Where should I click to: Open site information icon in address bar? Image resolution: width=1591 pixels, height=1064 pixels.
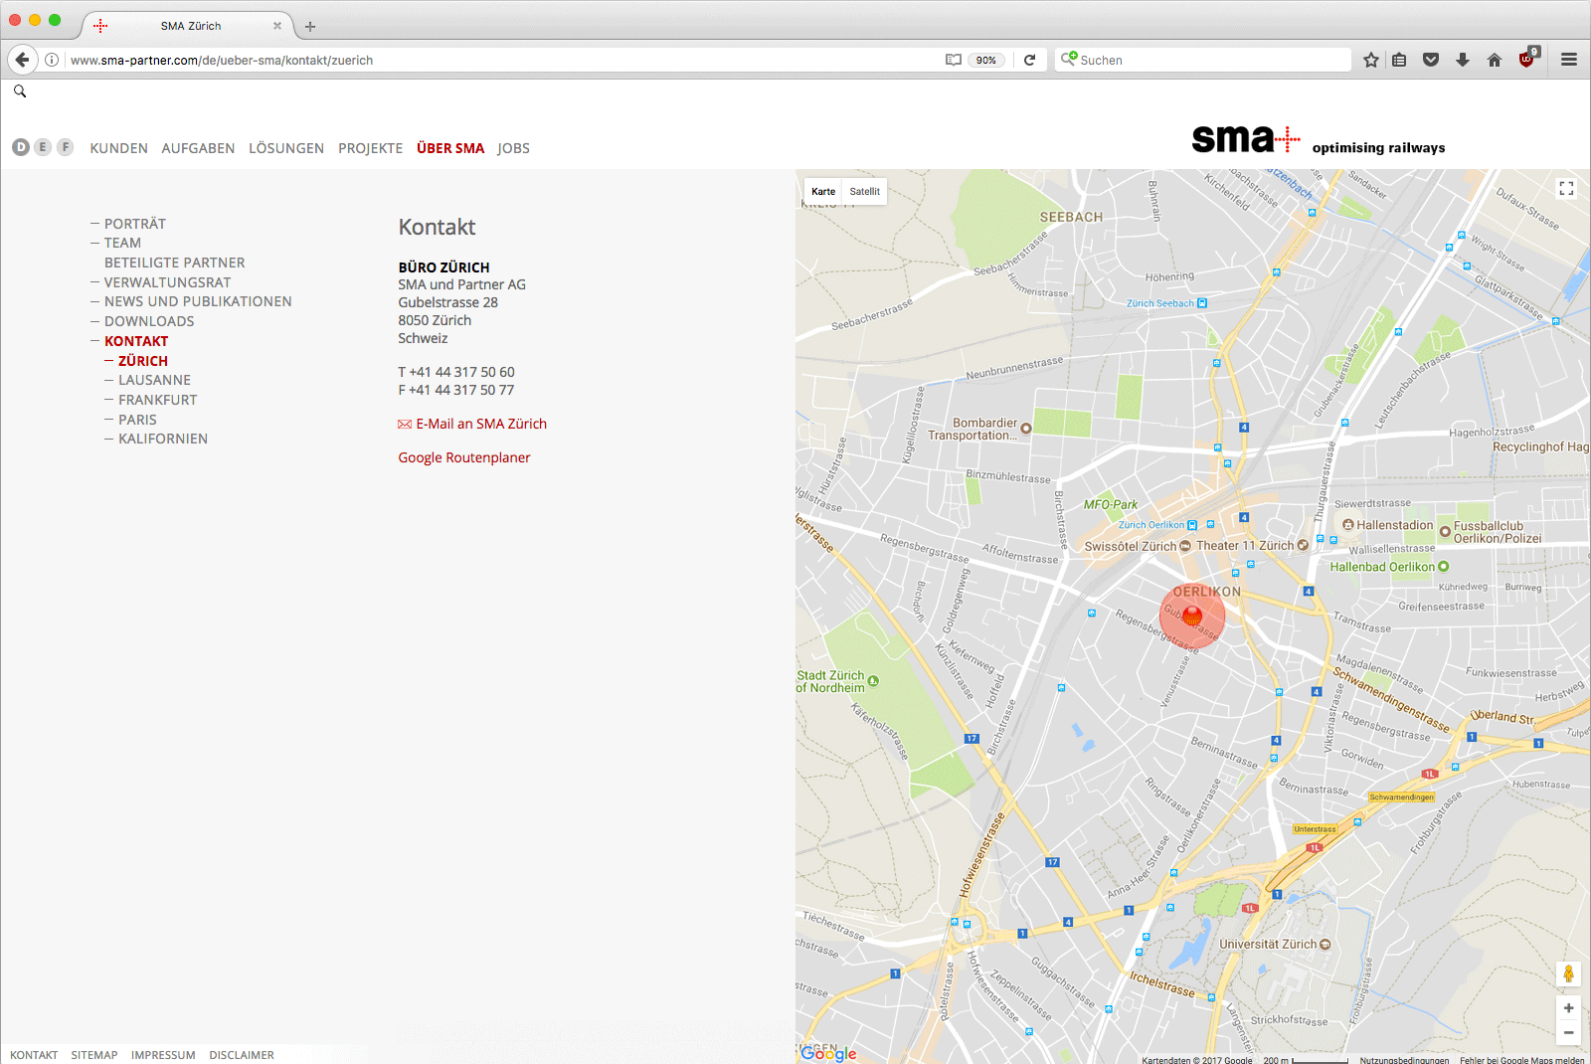[x=52, y=60]
